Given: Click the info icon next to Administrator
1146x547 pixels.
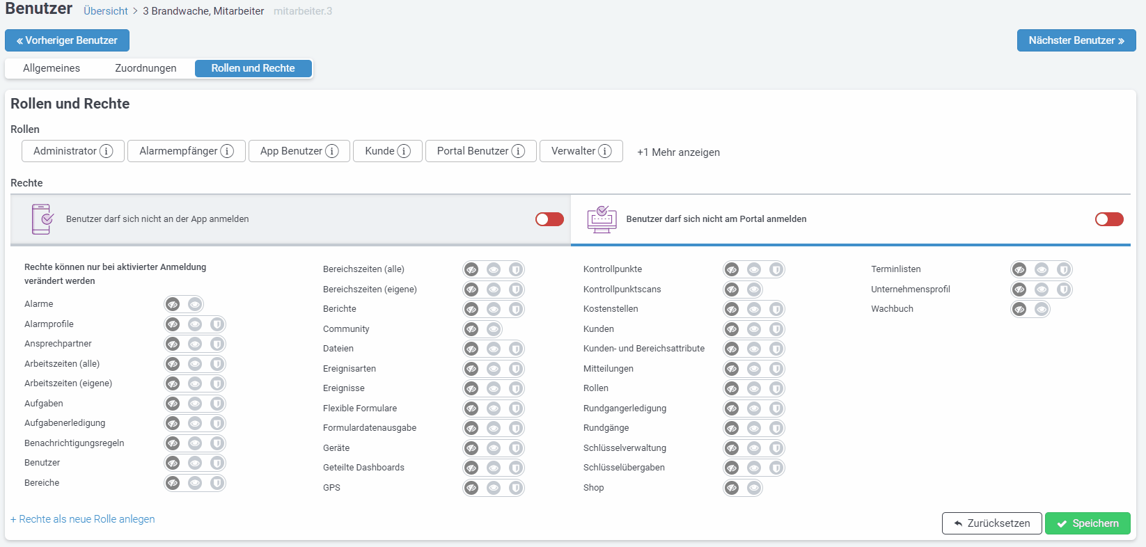Looking at the screenshot, I should (x=107, y=151).
